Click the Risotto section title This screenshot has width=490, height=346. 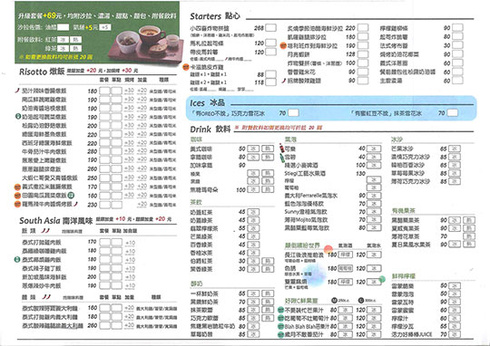point(42,72)
